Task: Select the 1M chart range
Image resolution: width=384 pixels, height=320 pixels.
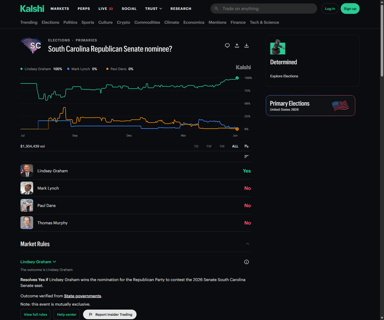Action: [x=222, y=146]
